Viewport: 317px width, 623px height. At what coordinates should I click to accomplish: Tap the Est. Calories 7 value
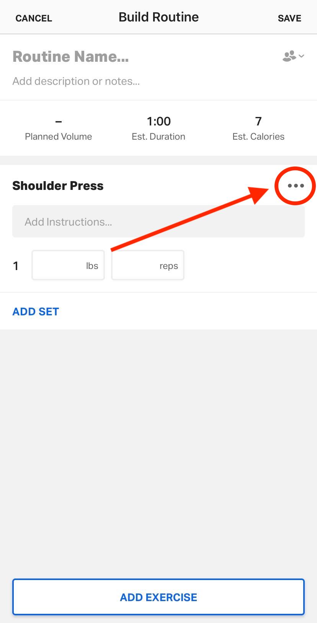(258, 121)
